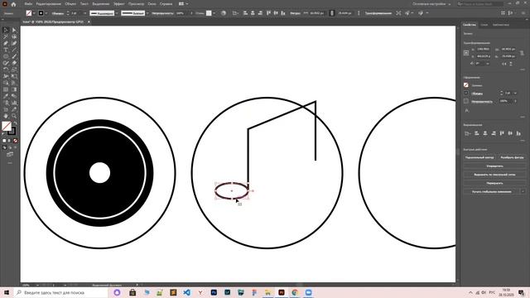
Task: Click Выровнять по пиксельной сетке button
Action: pos(495,175)
